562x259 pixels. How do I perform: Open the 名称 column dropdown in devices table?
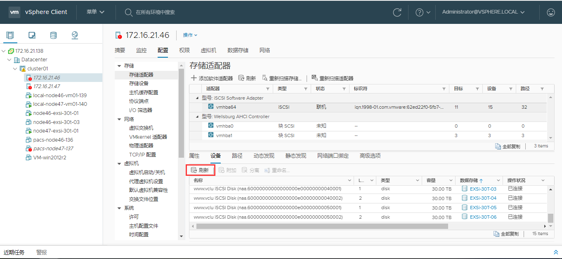tap(350, 180)
